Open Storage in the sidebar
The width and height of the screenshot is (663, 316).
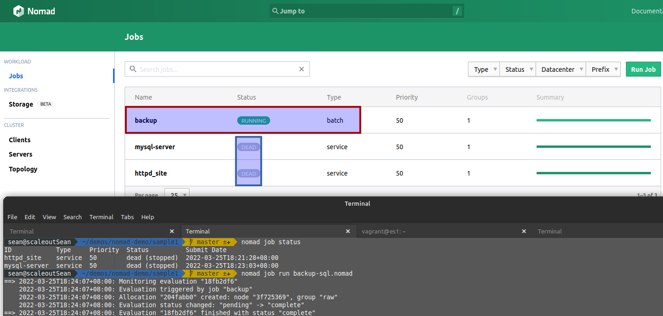pos(21,104)
